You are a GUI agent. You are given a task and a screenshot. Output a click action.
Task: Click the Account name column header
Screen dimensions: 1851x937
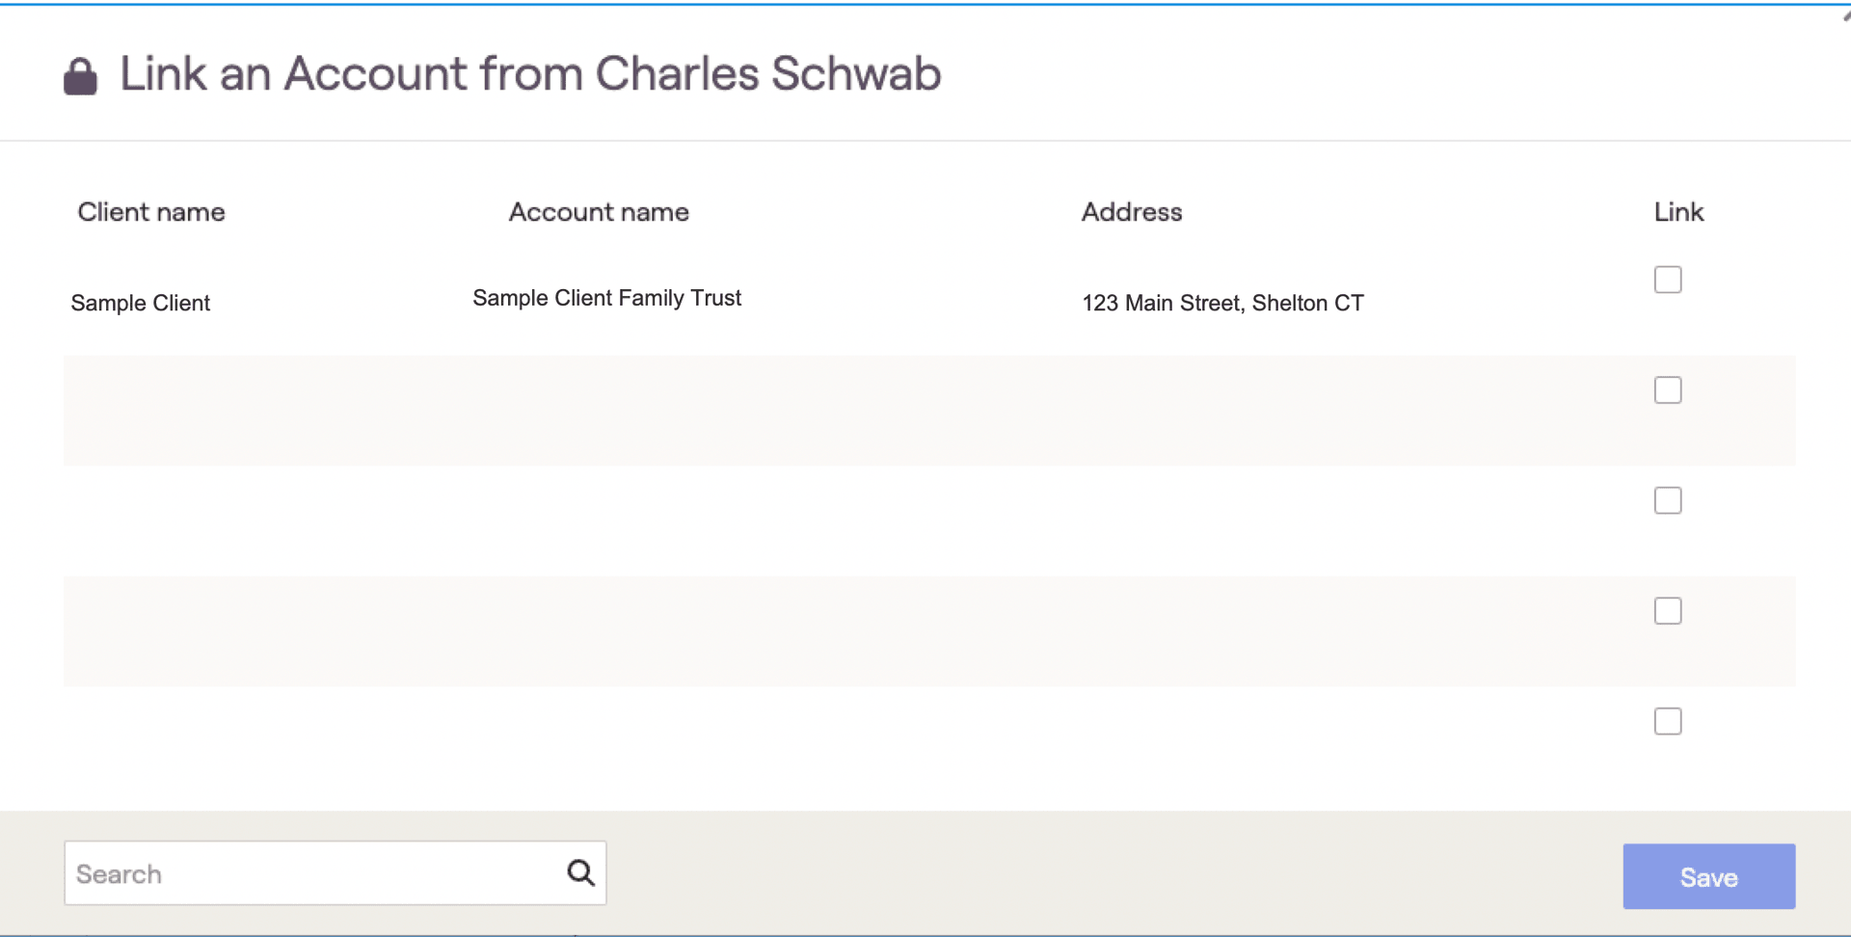coord(599,212)
